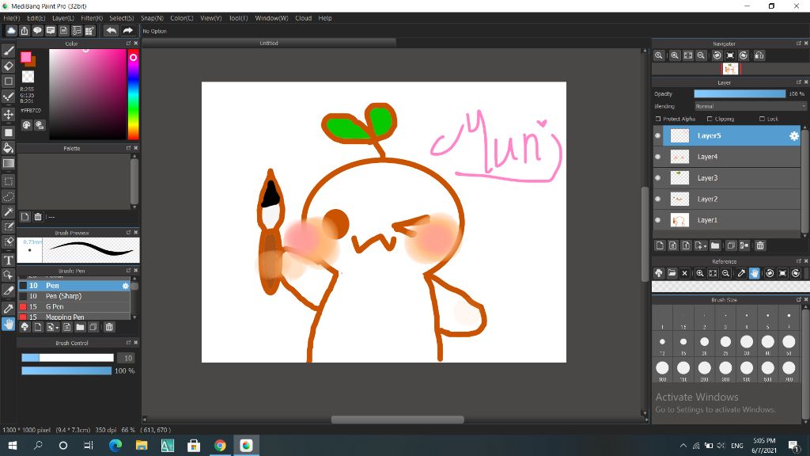Delete brush with Brush panel trash icon

(x=109, y=327)
